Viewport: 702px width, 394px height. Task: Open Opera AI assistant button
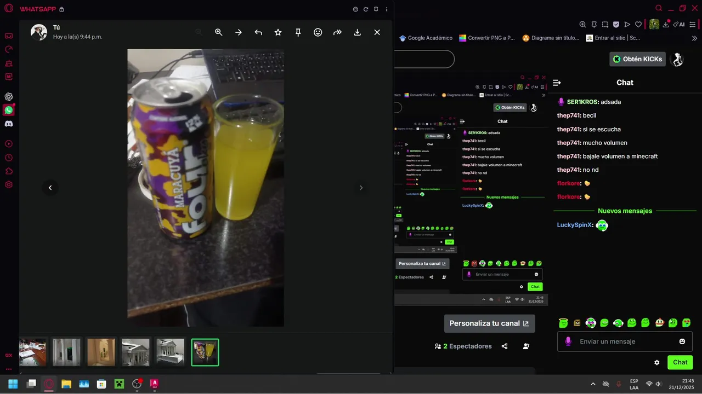pyautogui.click(x=679, y=25)
